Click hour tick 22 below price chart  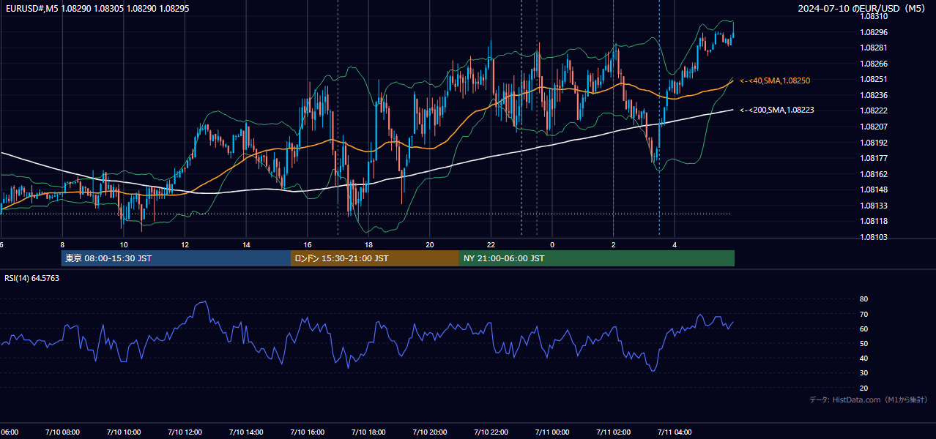coord(491,244)
